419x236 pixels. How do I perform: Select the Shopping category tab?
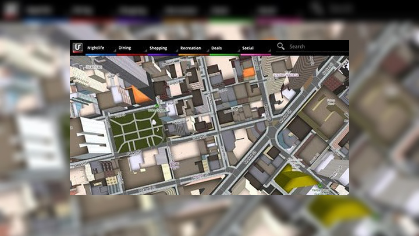(x=158, y=48)
